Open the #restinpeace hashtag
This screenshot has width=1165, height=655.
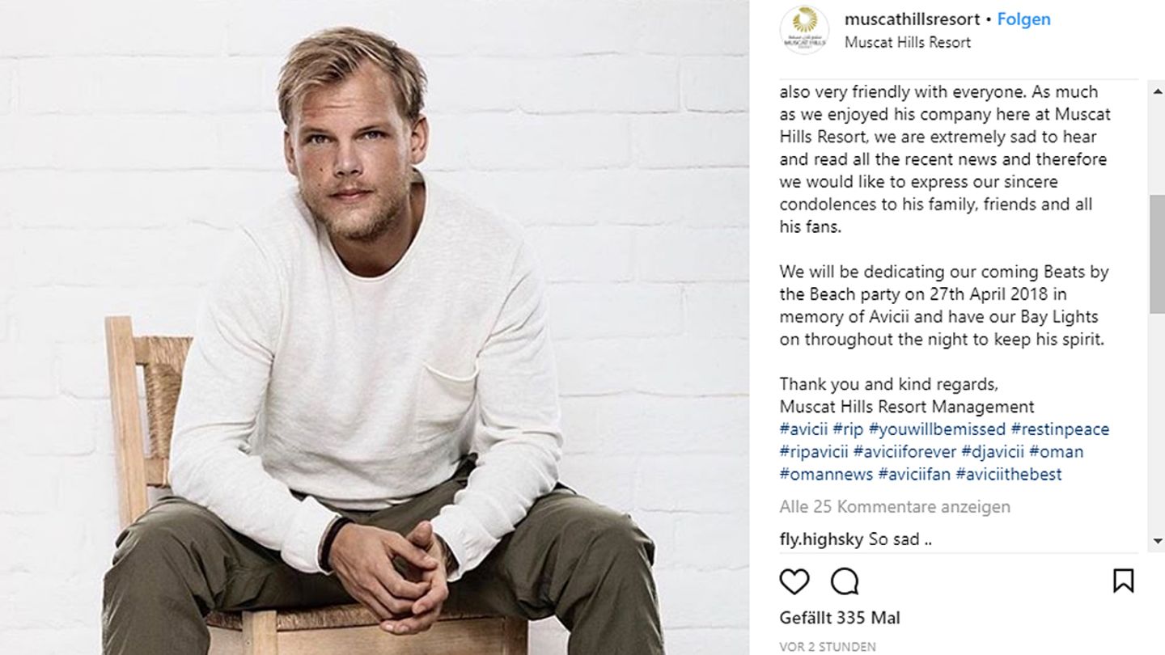coord(1060,429)
